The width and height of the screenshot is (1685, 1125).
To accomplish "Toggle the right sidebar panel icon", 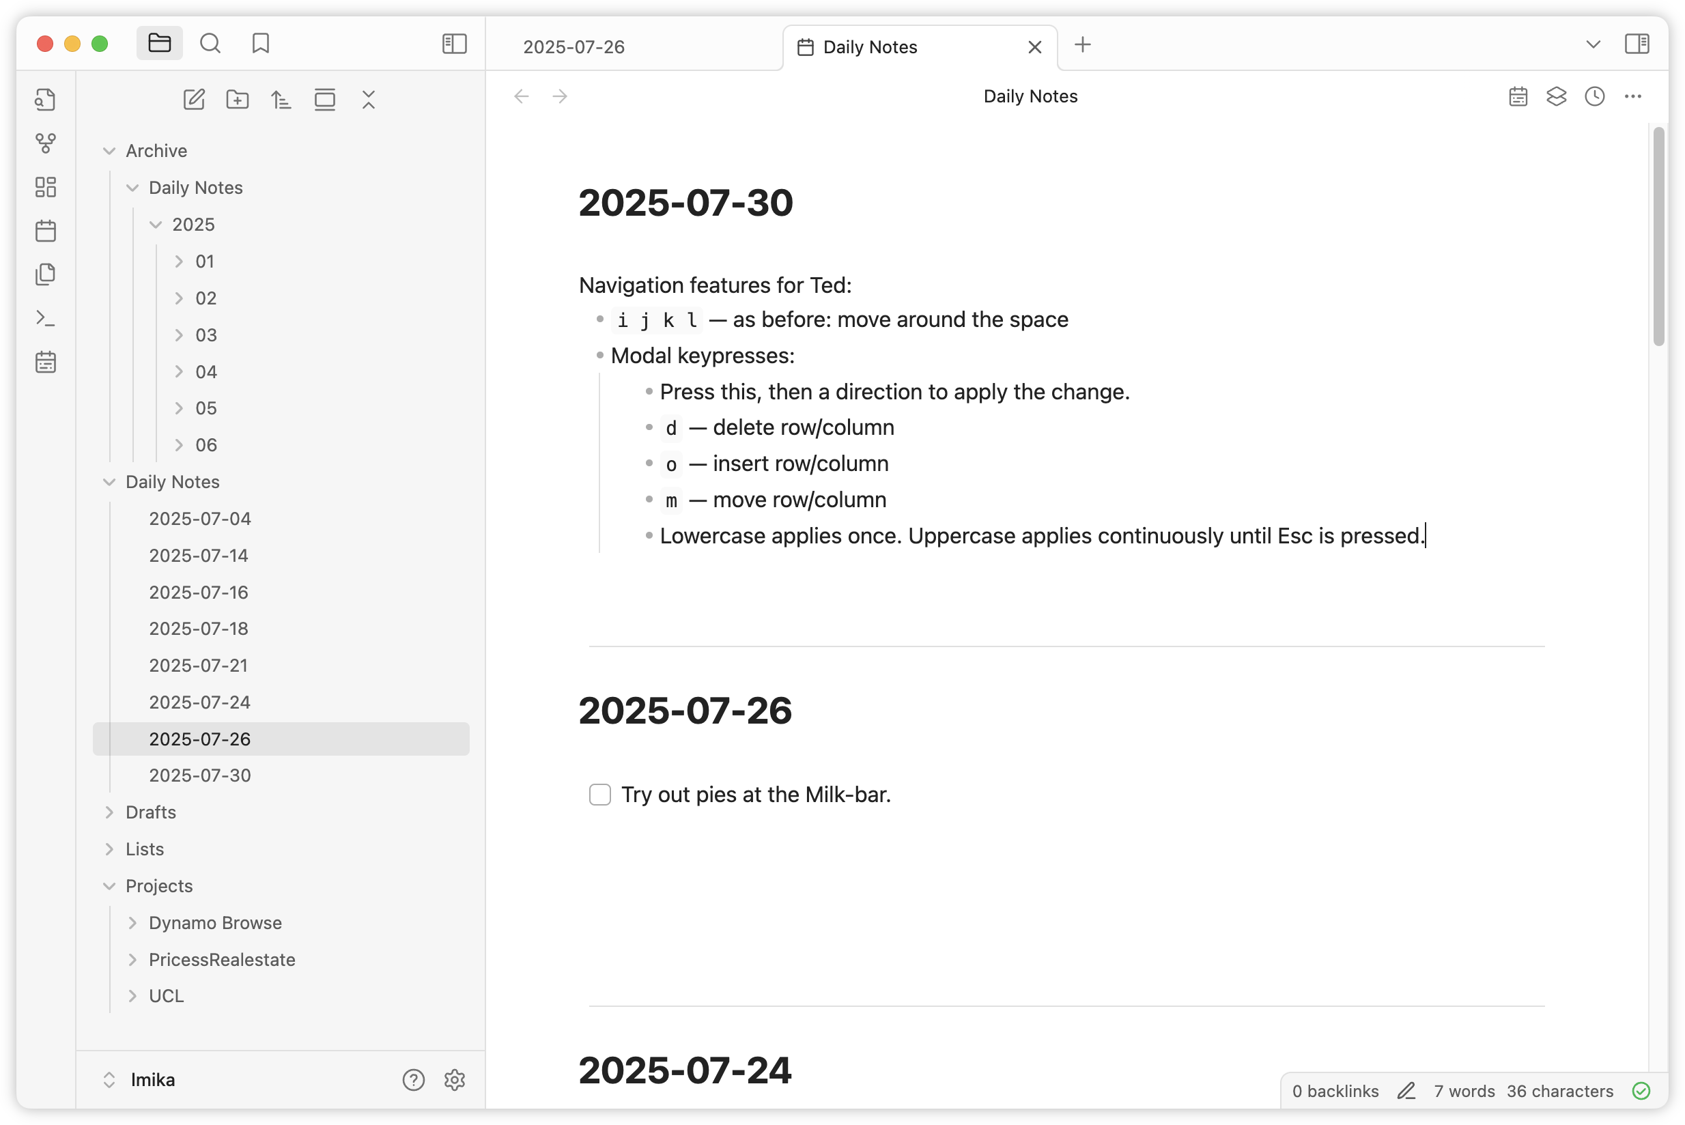I will pos(1637,44).
